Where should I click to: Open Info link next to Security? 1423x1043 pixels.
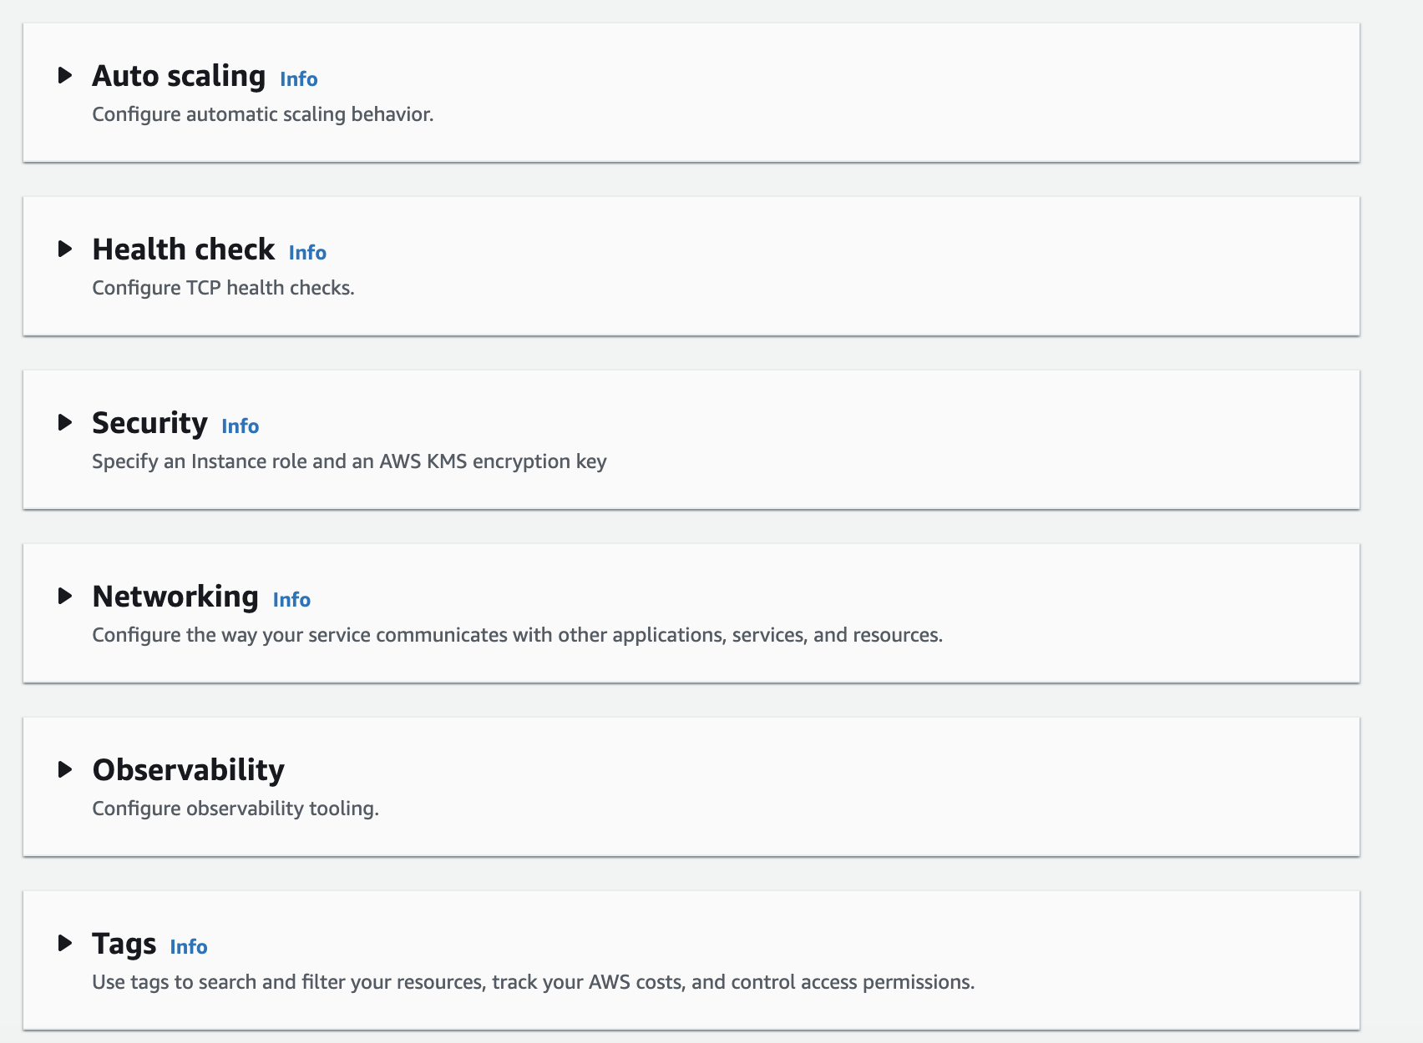click(x=241, y=426)
